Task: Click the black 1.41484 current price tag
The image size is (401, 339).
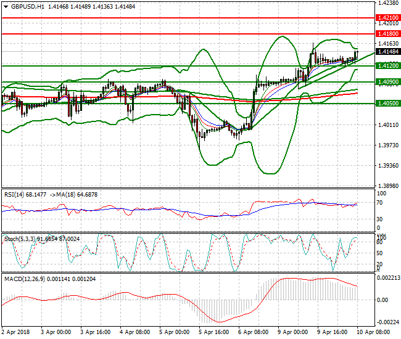Action: tap(389, 52)
